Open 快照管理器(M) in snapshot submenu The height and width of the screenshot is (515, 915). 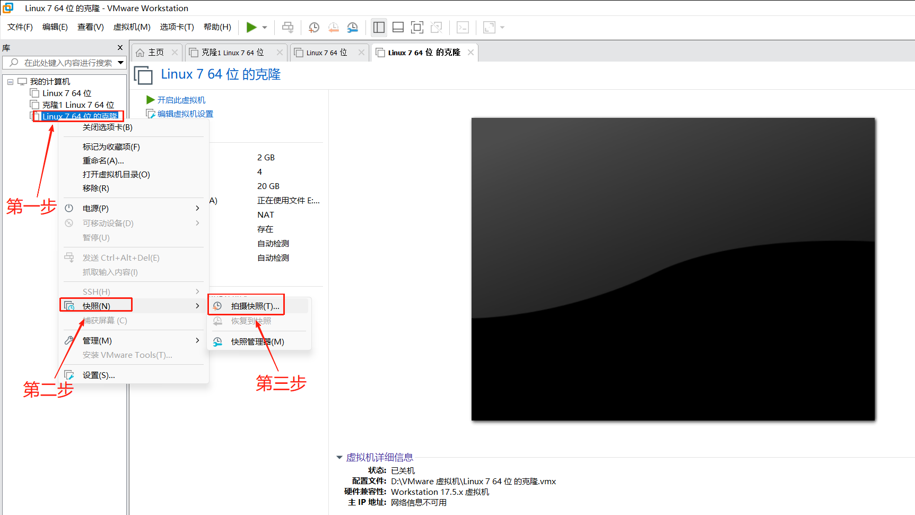pyautogui.click(x=259, y=342)
